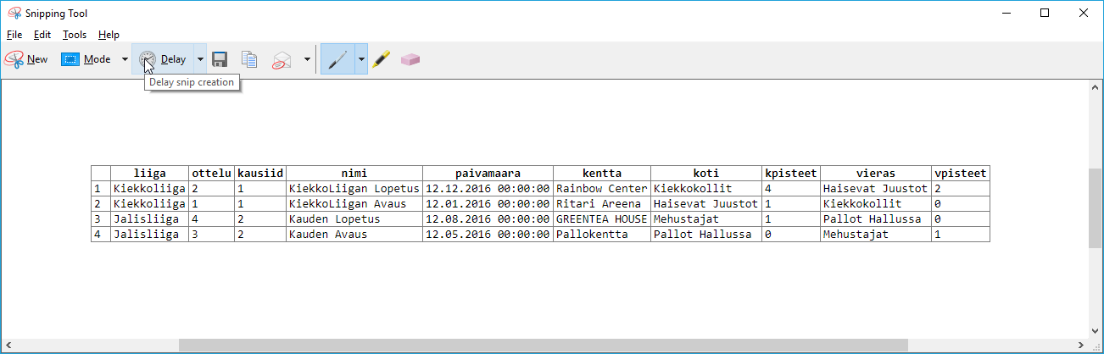Expand the Mode dropdown arrow

tap(125, 59)
